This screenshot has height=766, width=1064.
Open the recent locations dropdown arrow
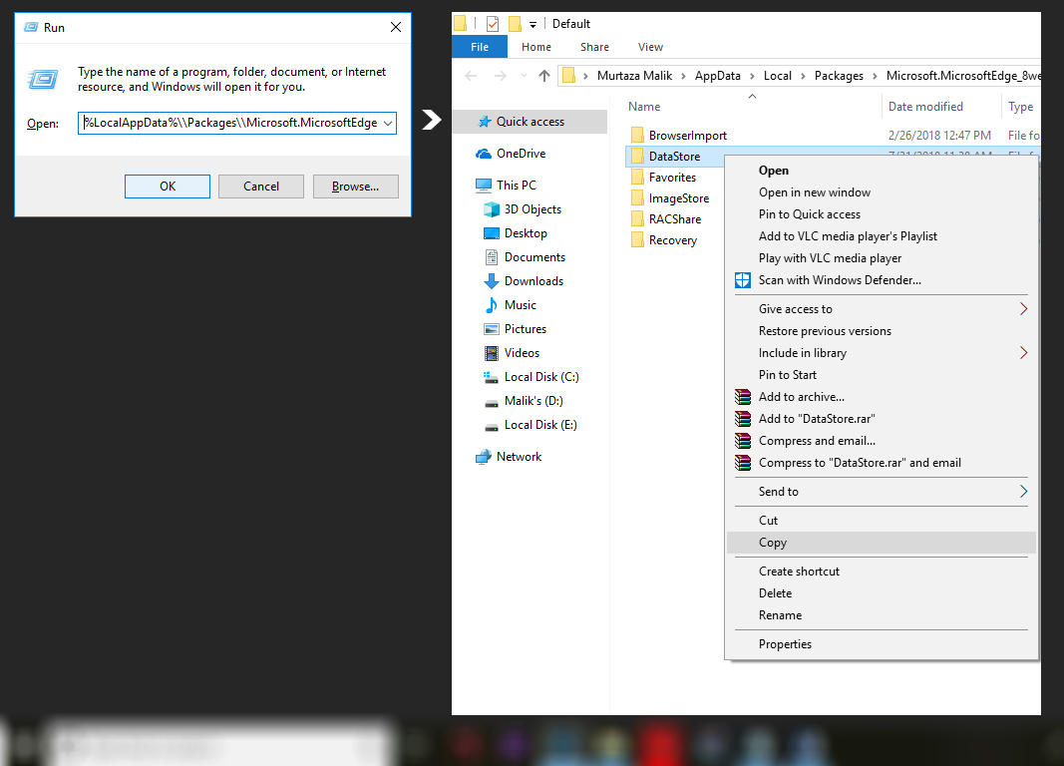(524, 76)
